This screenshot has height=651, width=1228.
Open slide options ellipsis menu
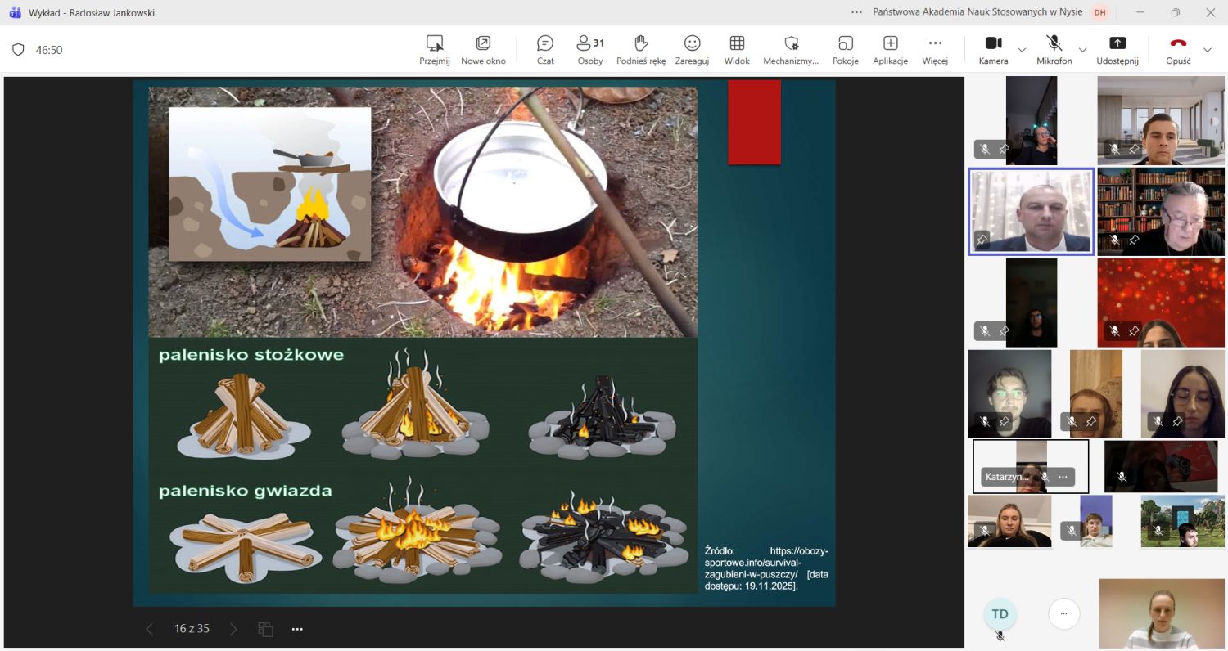coord(297,629)
